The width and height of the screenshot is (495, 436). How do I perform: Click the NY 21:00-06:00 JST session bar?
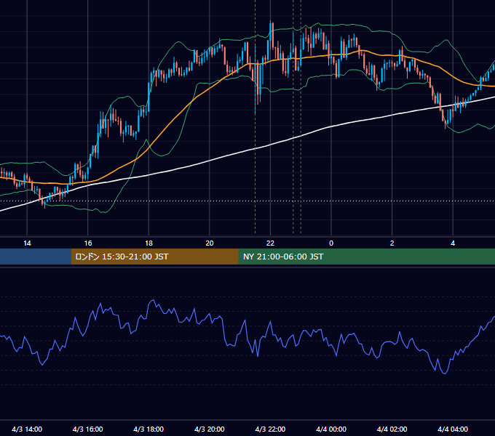coord(366,257)
